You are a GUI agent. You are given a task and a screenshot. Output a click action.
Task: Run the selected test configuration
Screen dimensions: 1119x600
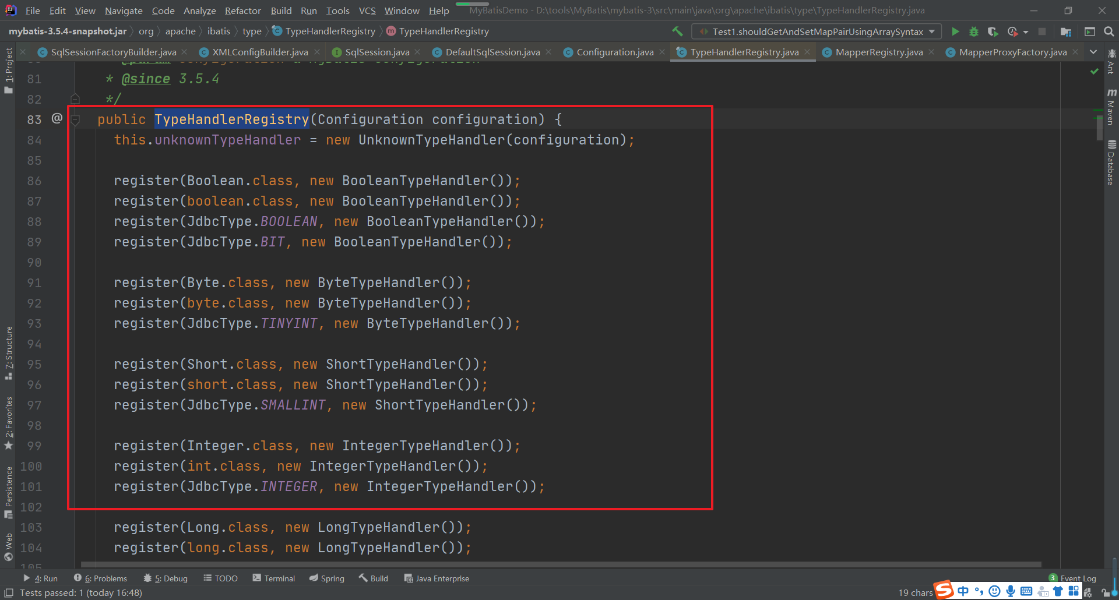click(955, 31)
